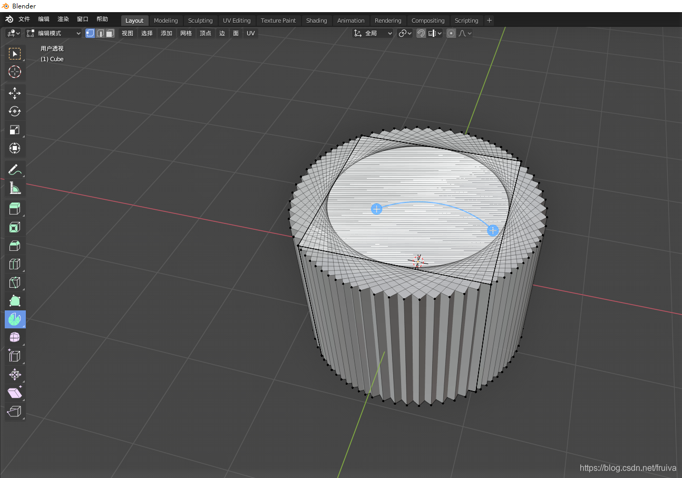
Task: Toggle proportional editing
Action: pos(451,33)
